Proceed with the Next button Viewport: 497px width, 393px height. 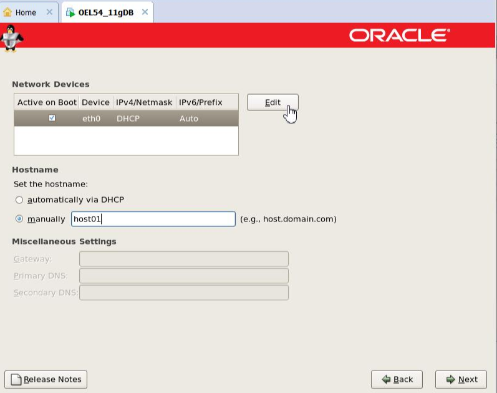pos(461,379)
